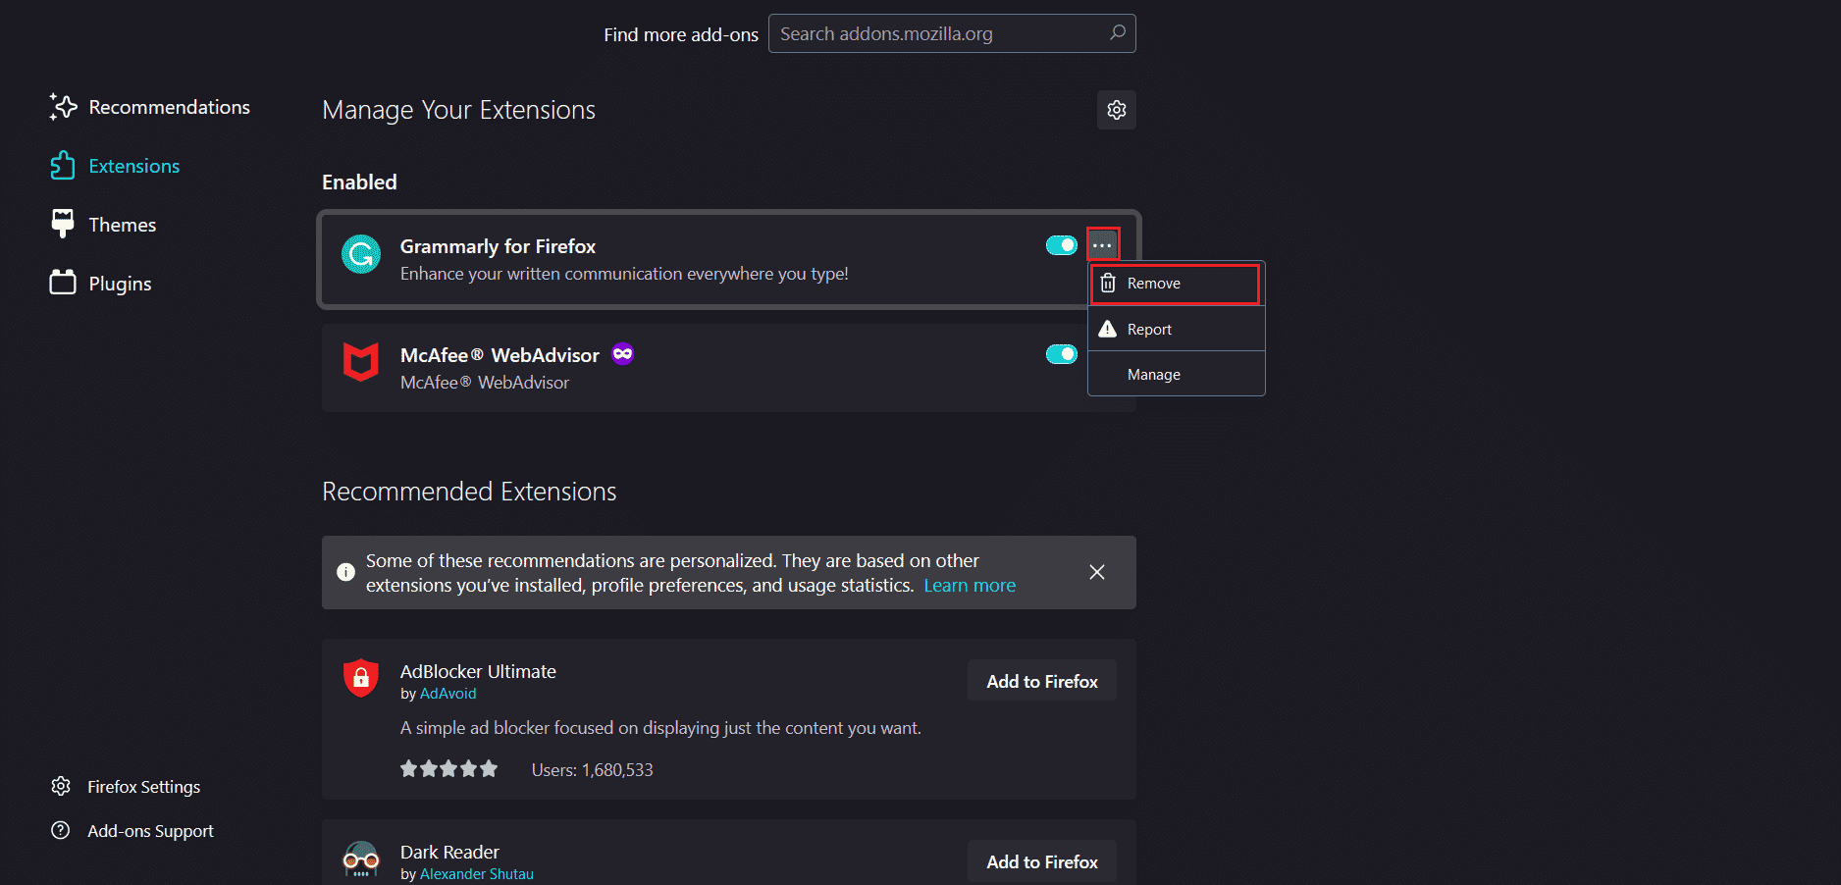Image resolution: width=1841 pixels, height=885 pixels.
Task: Click the addons.mozilla.org search field
Action: (952, 33)
